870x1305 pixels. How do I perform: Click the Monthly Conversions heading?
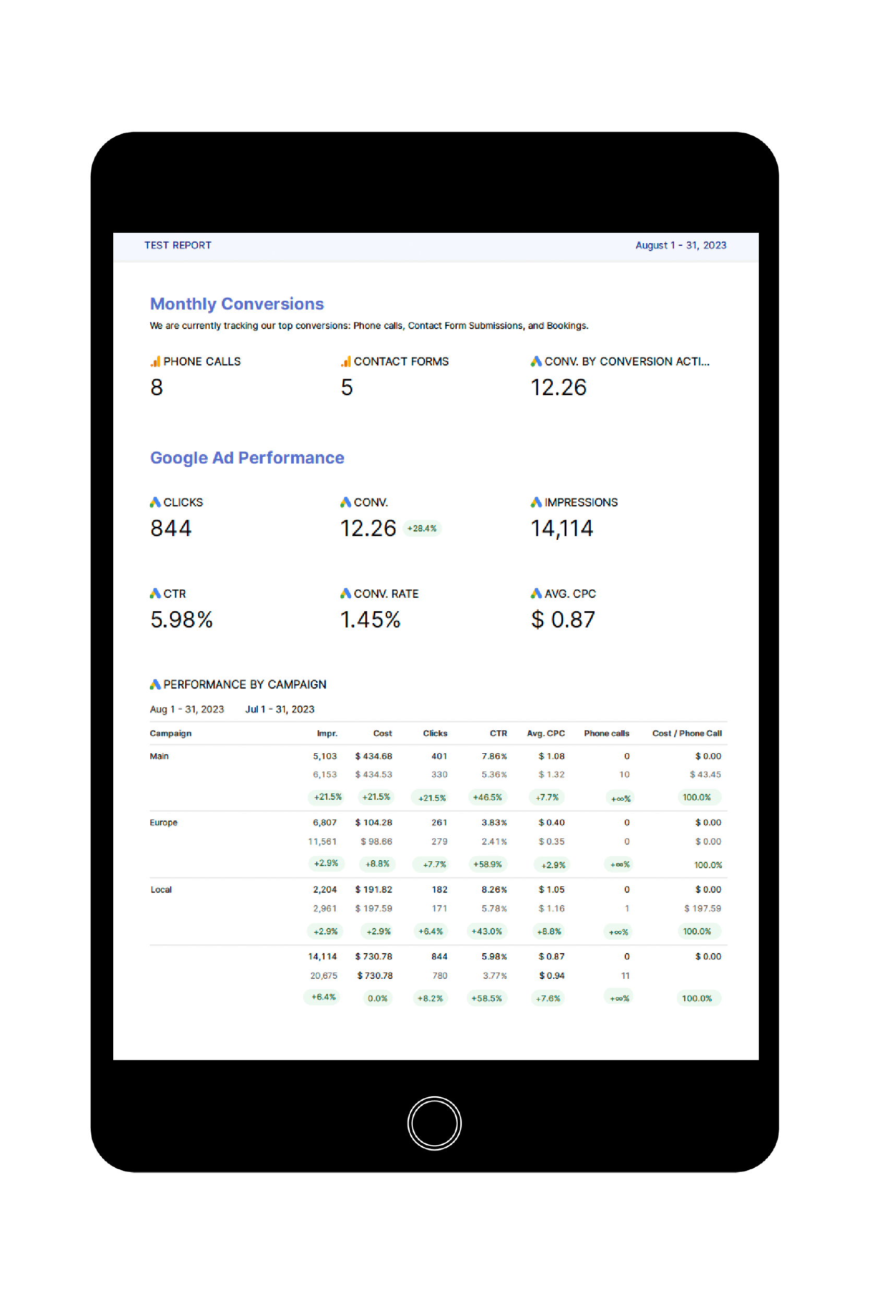[237, 304]
